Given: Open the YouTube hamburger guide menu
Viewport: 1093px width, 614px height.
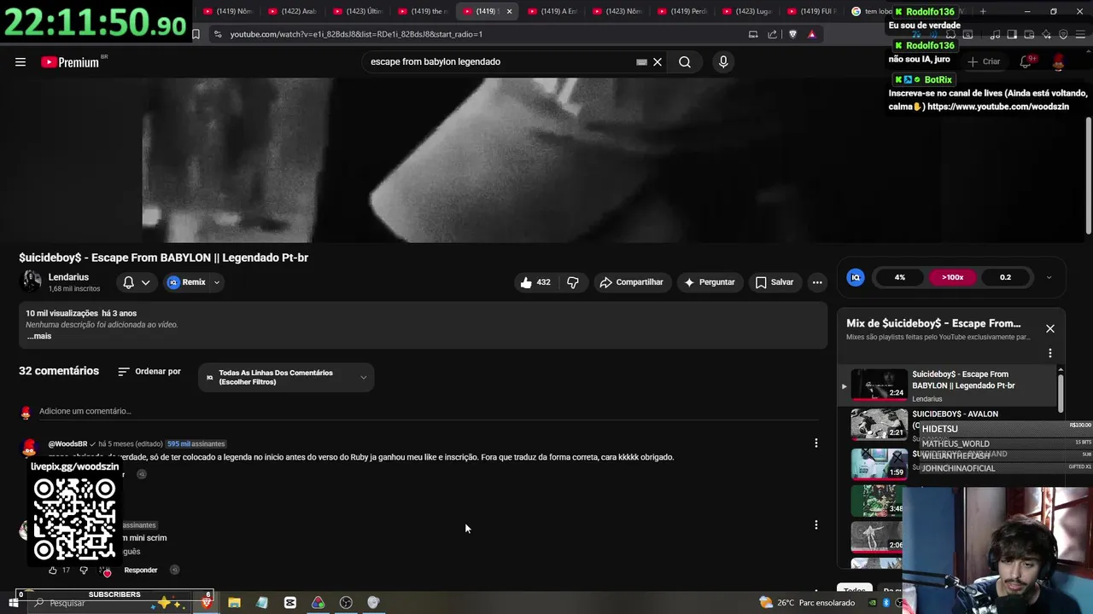Looking at the screenshot, I should pos(20,61).
